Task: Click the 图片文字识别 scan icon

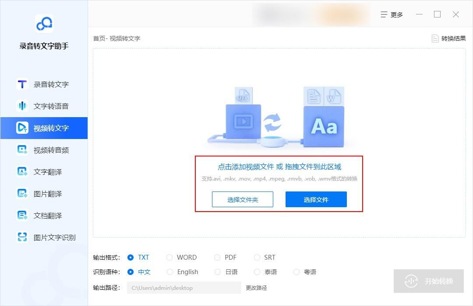Action: point(22,237)
